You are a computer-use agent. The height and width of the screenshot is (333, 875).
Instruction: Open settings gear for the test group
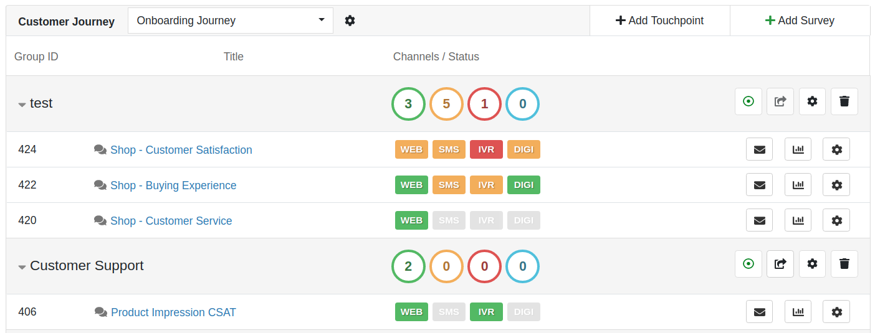(812, 101)
